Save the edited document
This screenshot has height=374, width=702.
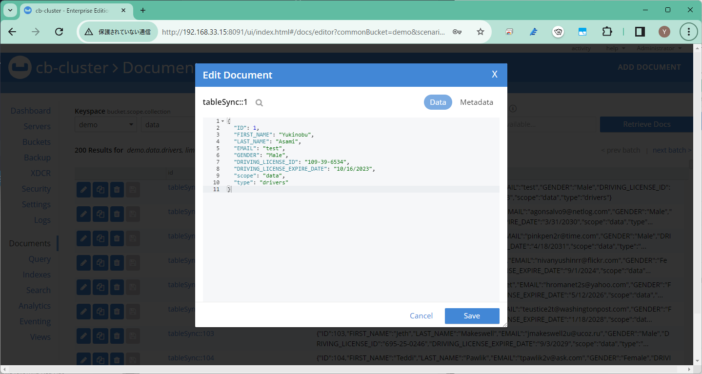[471, 316]
